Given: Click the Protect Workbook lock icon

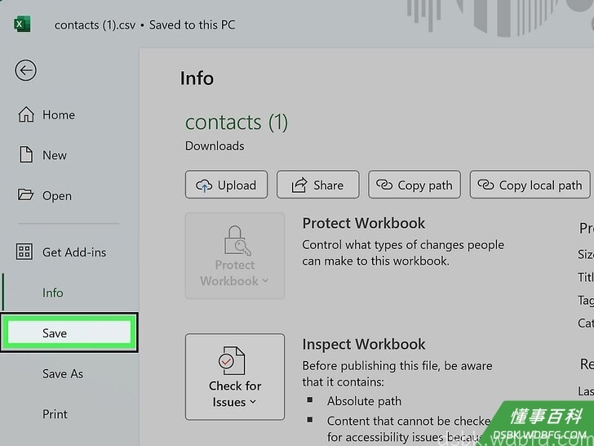Looking at the screenshot, I should [x=237, y=240].
